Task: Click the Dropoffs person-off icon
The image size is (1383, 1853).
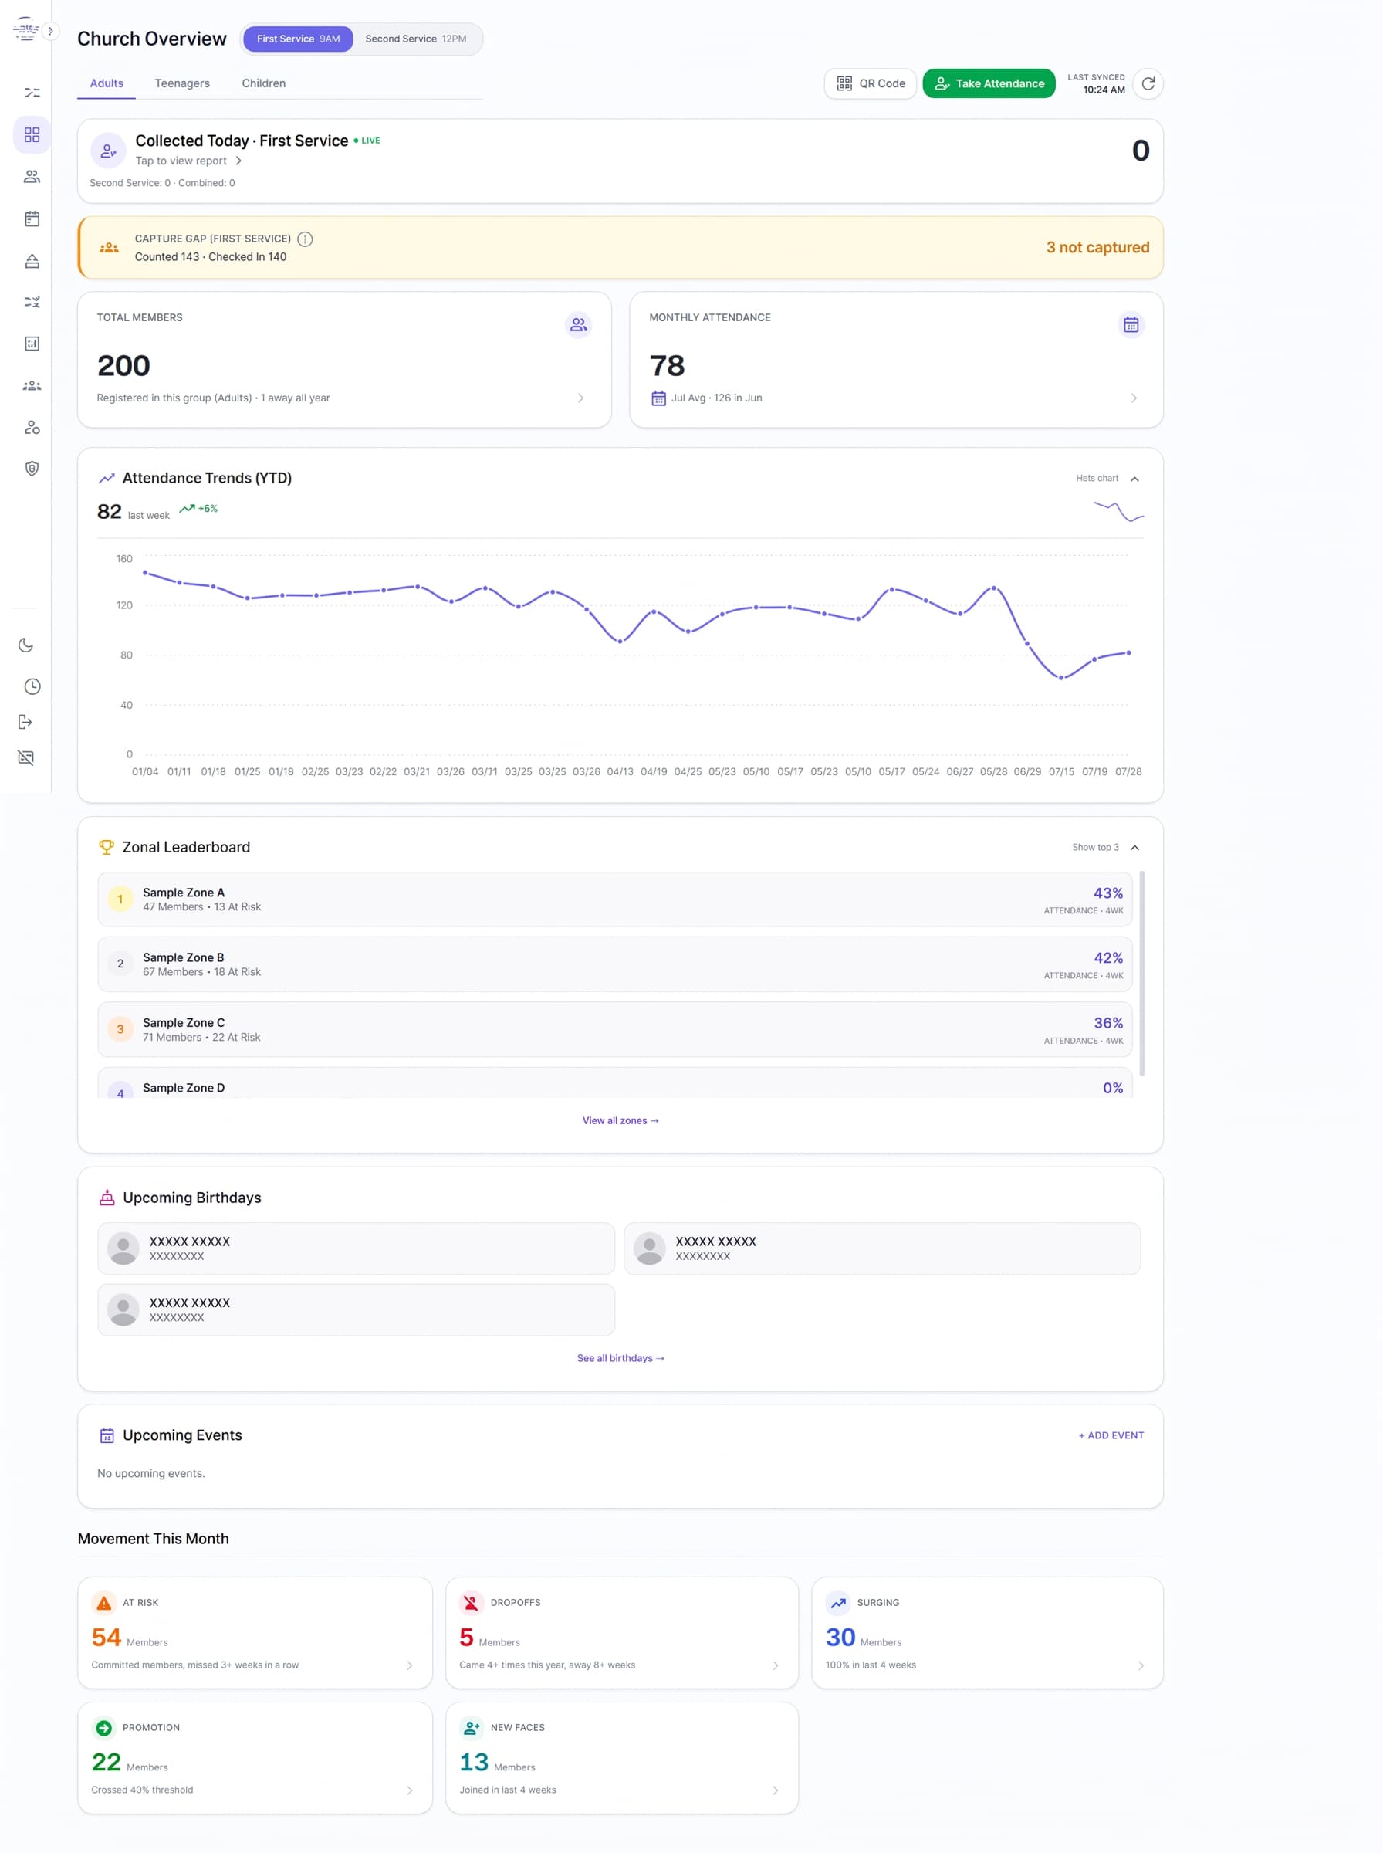Action: click(x=472, y=1603)
